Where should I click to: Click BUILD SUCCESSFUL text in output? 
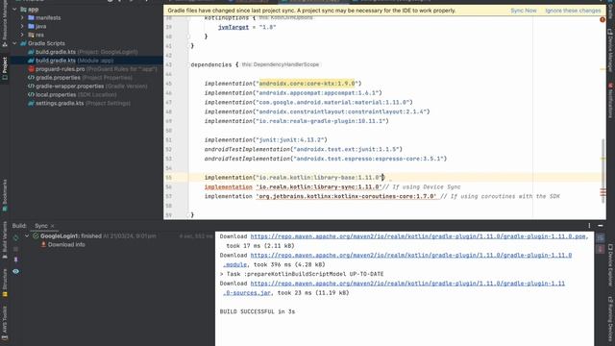[258, 311]
